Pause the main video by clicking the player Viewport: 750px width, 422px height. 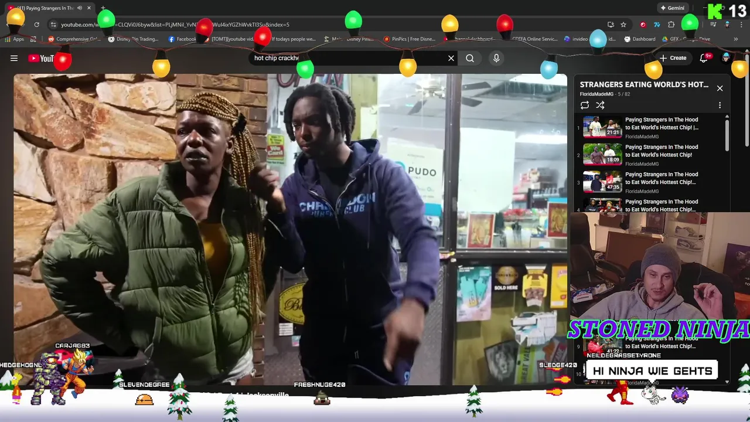pyautogui.click(x=290, y=229)
